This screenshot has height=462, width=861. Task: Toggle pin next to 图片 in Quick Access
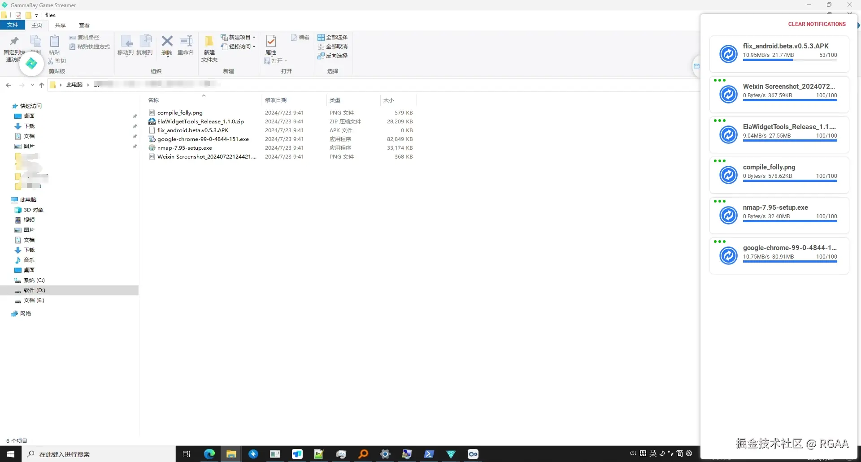(x=135, y=147)
